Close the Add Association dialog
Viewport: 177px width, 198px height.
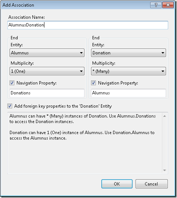coord(168,5)
